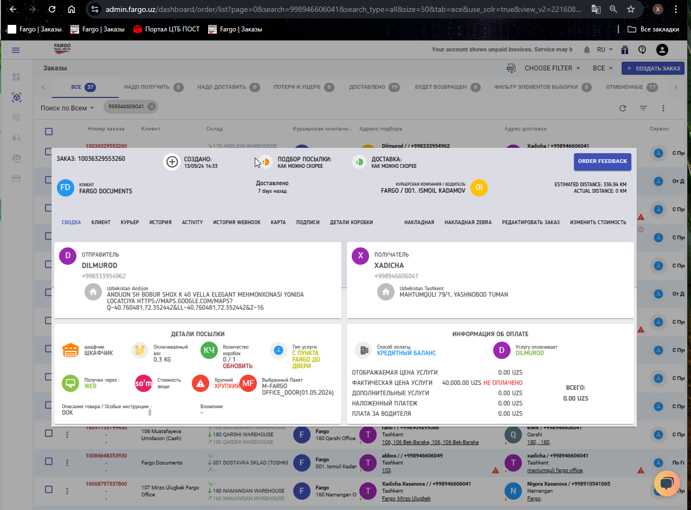Open three-dot menu for order 18097735799430

pyautogui.click(x=67, y=434)
